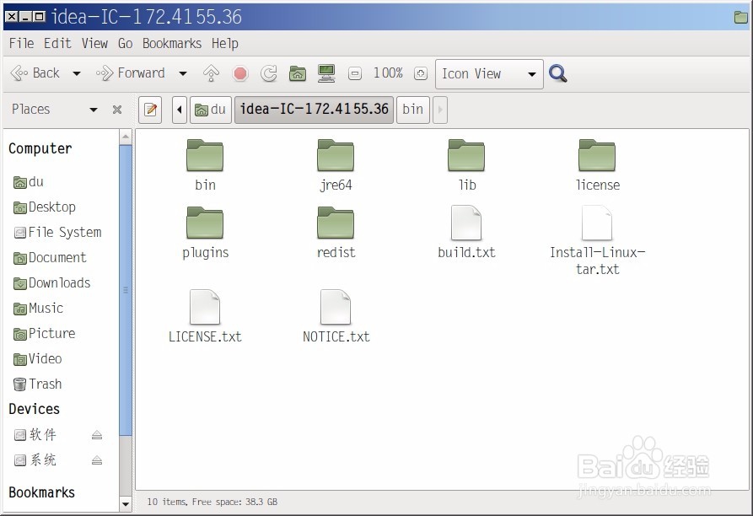Select Downloads in Places sidebar
Viewport: 753px width, 516px height.
51,283
